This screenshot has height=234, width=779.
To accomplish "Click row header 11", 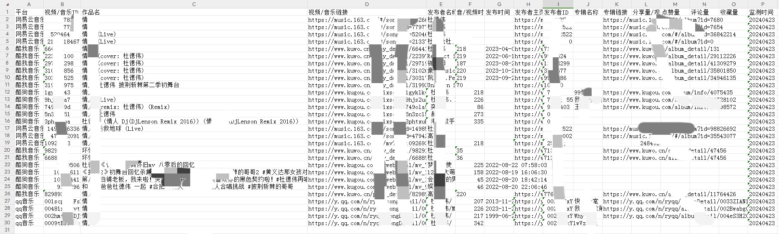I will pyautogui.click(x=7, y=85).
